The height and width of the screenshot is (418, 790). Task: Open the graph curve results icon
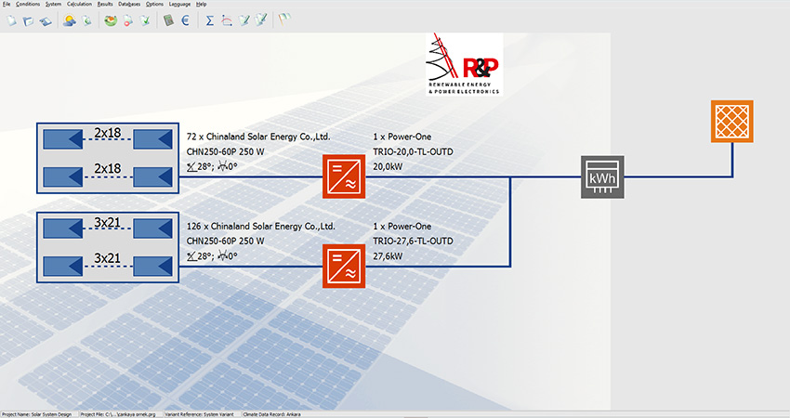point(227,20)
